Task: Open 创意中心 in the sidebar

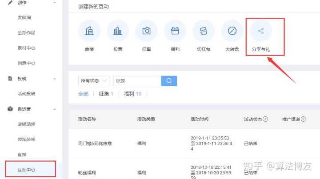Action: [26, 63]
